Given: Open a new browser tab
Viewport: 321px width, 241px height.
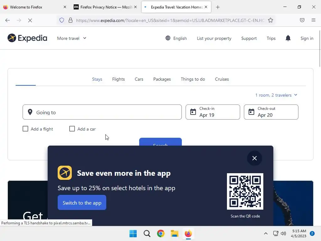Looking at the screenshot, I should [218, 7].
